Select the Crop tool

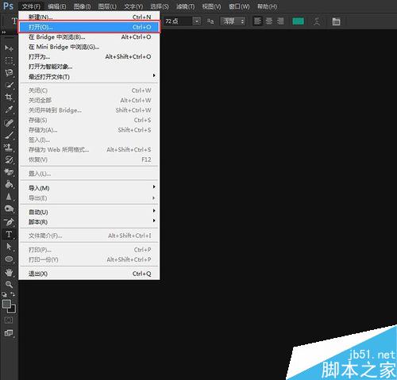pyautogui.click(x=9, y=97)
